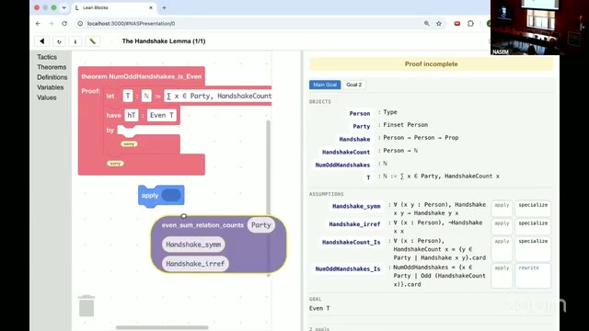
Task: Click the theorem NumOddHandshakes_is_Even header block
Action: click(x=141, y=76)
